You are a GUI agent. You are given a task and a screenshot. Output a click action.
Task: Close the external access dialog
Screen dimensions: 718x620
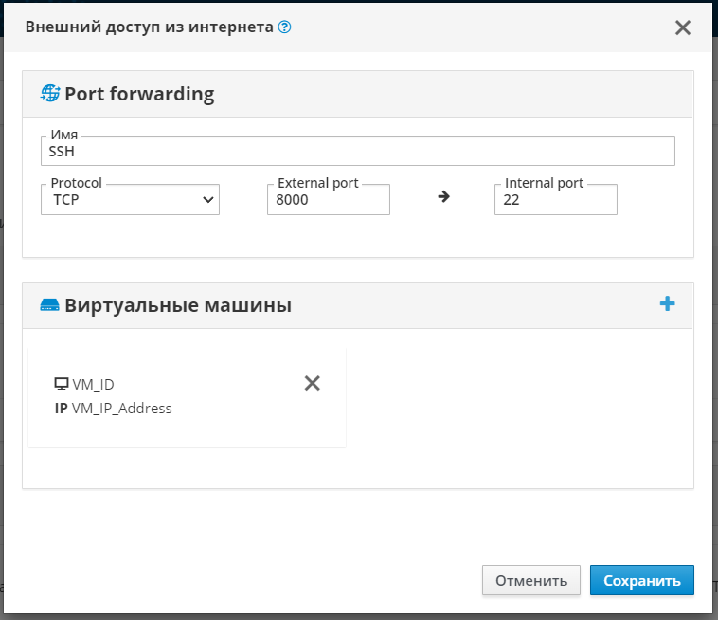tap(682, 27)
